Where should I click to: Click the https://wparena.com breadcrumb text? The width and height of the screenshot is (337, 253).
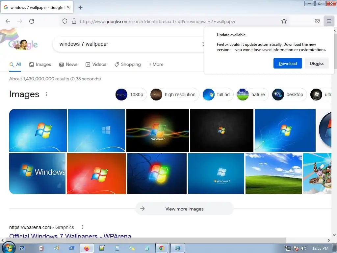coord(30,227)
